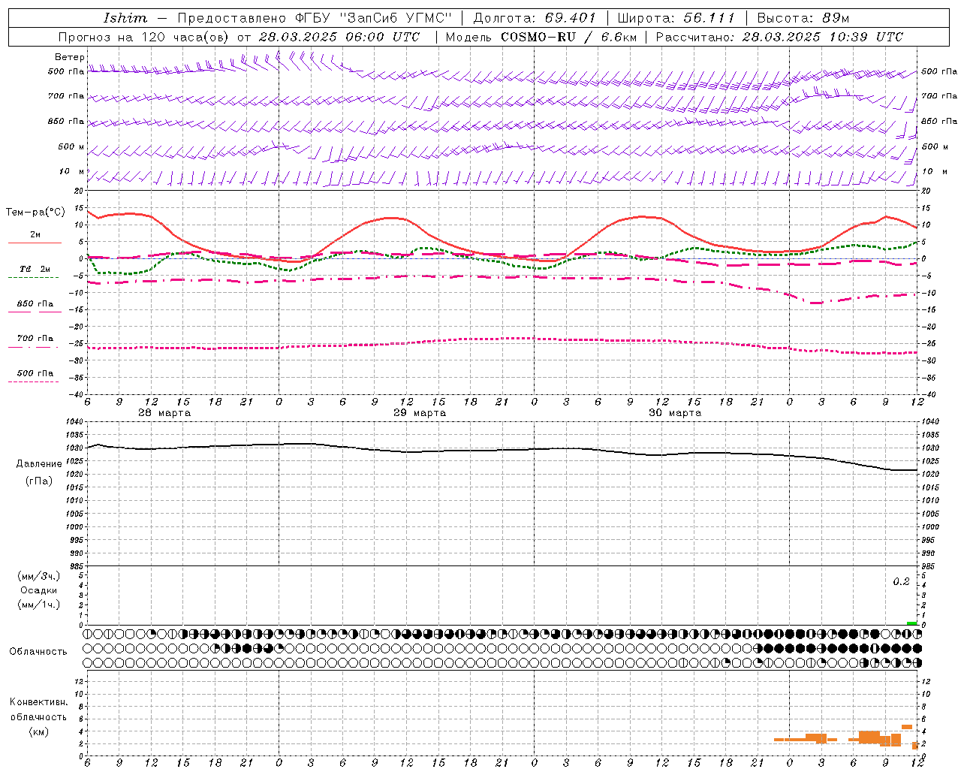Viewport: 961px width, 769px height.
Task: Click the "Td 2м" dew point legend entry
Action: [x=35, y=269]
